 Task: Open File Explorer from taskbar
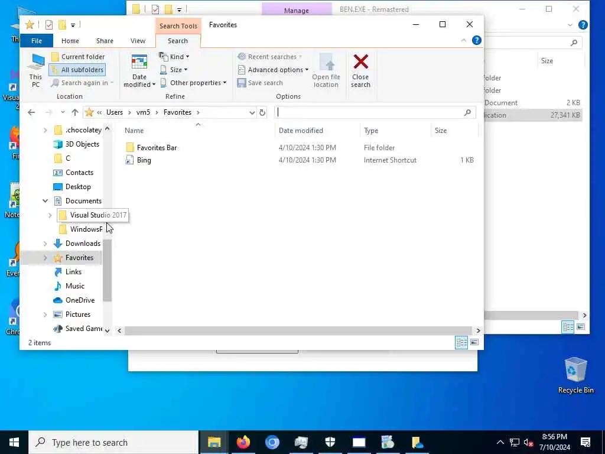[x=214, y=442]
